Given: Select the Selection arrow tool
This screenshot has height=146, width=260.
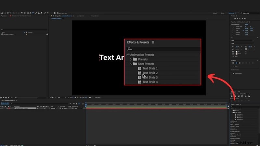Looking at the screenshot, I should [x=5, y=13].
